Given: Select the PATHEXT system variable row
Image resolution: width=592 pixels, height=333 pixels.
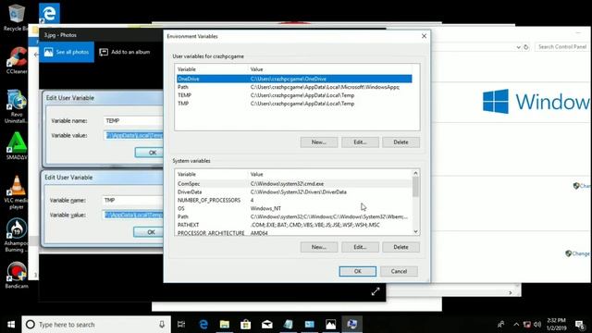Looking at the screenshot, I should [x=294, y=225].
